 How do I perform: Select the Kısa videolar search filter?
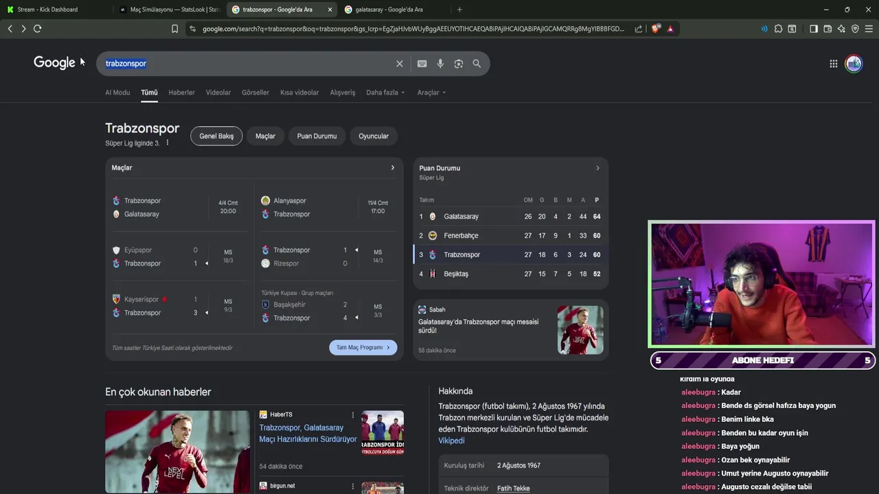point(299,93)
